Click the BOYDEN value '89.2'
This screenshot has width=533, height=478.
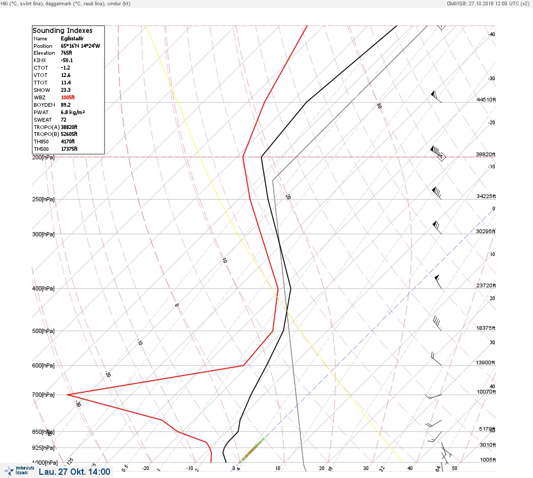pos(65,105)
